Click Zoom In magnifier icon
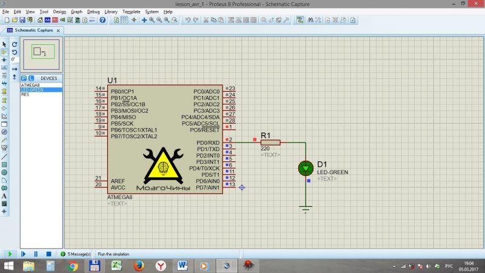The image size is (485, 273). [152, 20]
